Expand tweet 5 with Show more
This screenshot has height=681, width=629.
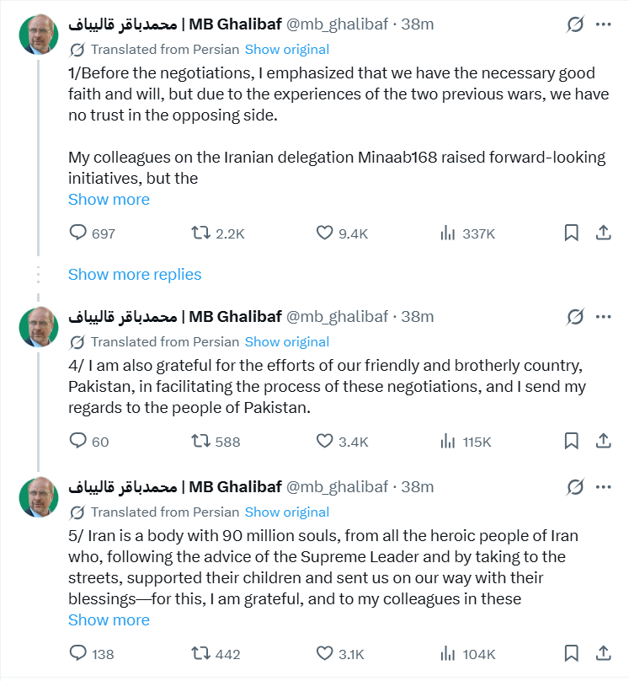[x=109, y=619]
